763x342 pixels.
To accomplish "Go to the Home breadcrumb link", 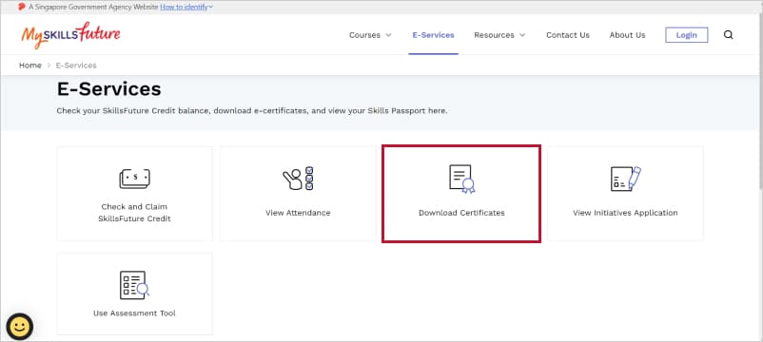I will 30,66.
